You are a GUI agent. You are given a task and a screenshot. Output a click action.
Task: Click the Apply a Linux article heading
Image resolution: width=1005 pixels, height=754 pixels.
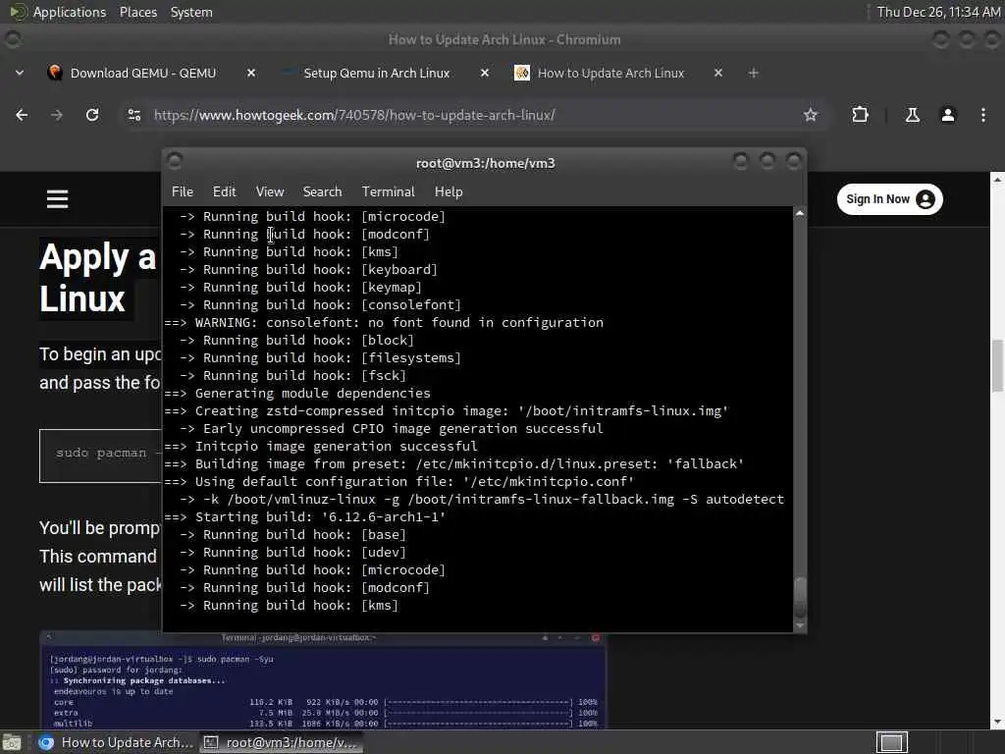pos(98,278)
